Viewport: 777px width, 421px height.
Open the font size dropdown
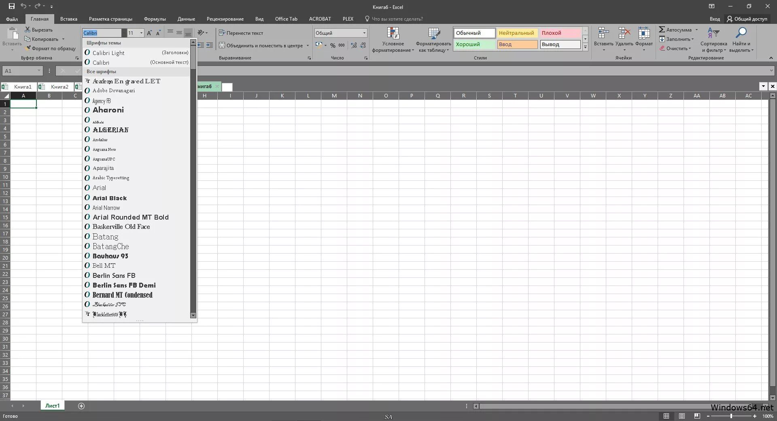click(x=141, y=33)
